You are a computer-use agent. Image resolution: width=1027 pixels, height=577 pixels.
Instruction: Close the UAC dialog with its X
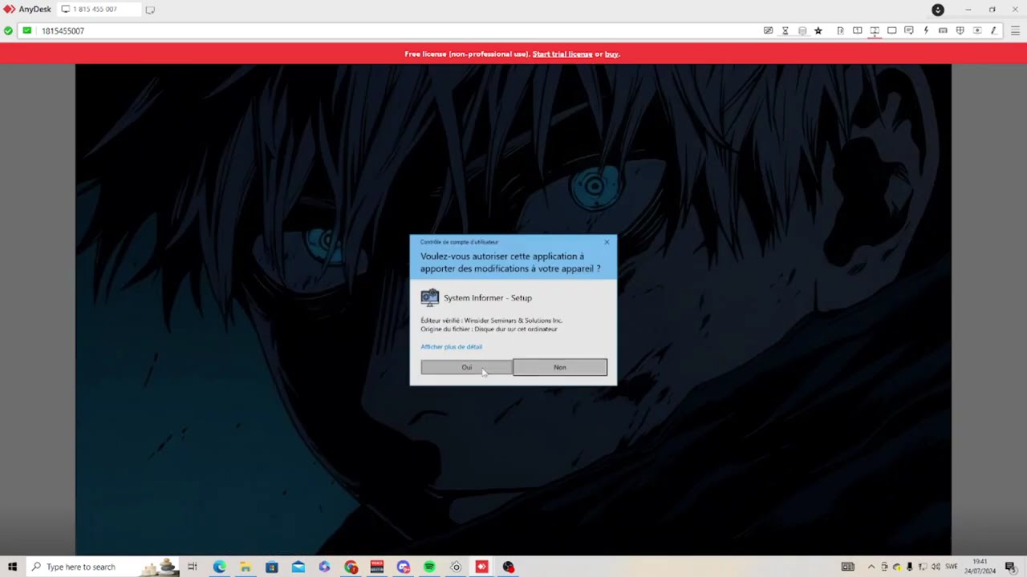tap(607, 242)
